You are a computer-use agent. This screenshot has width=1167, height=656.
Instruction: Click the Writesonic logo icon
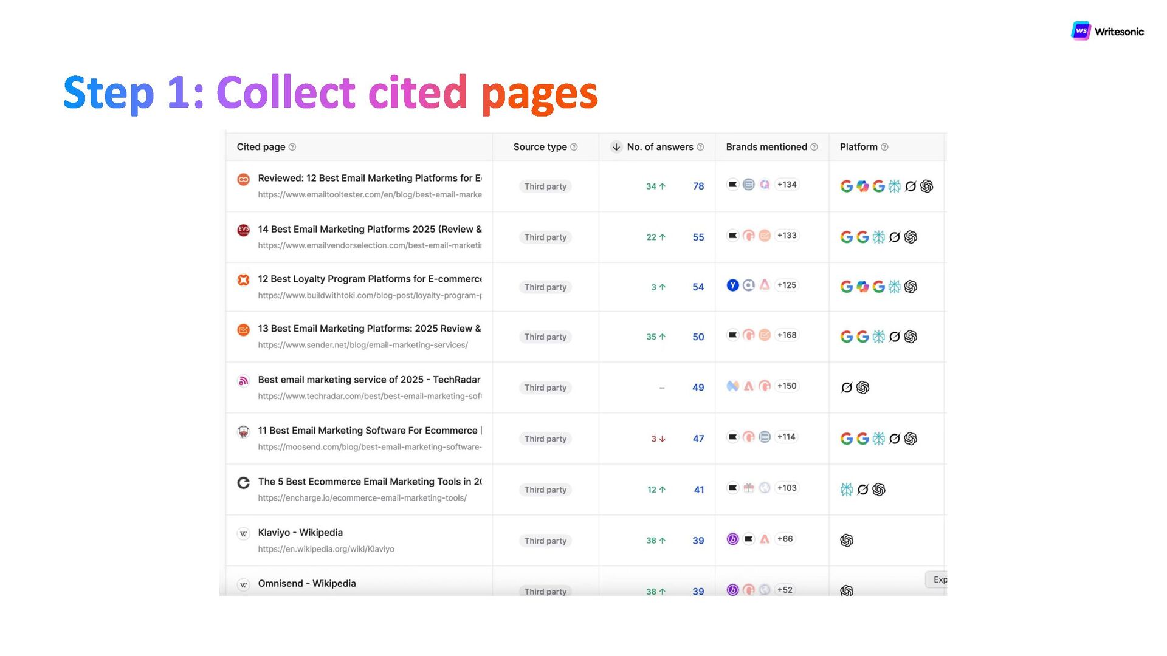tap(1081, 31)
